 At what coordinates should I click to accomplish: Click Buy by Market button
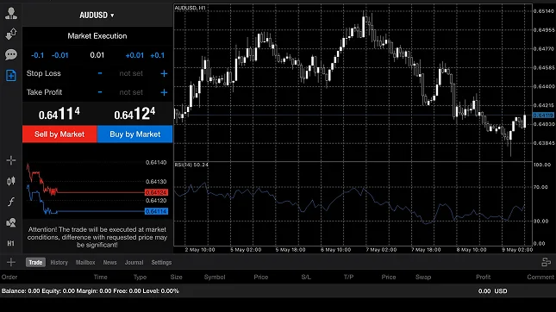pos(134,134)
